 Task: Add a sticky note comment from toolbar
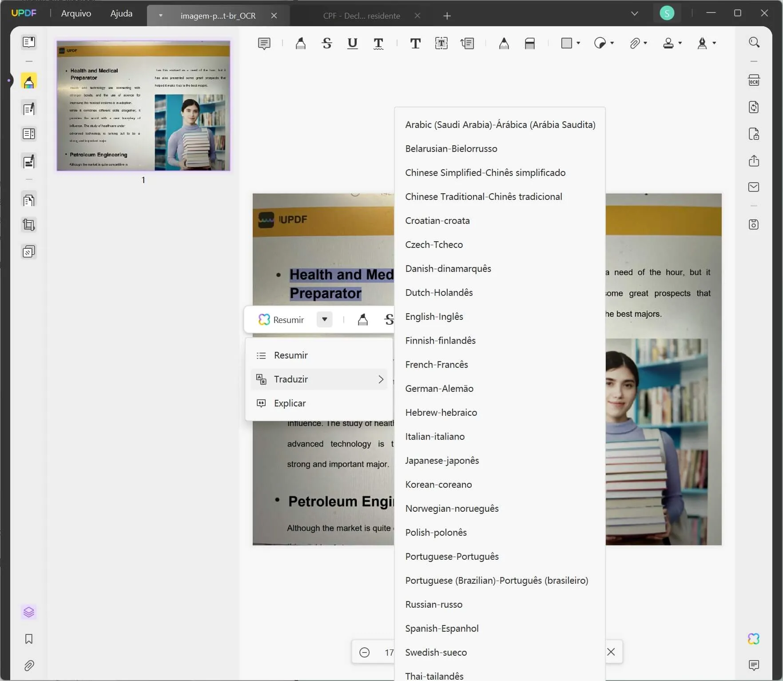pos(264,43)
